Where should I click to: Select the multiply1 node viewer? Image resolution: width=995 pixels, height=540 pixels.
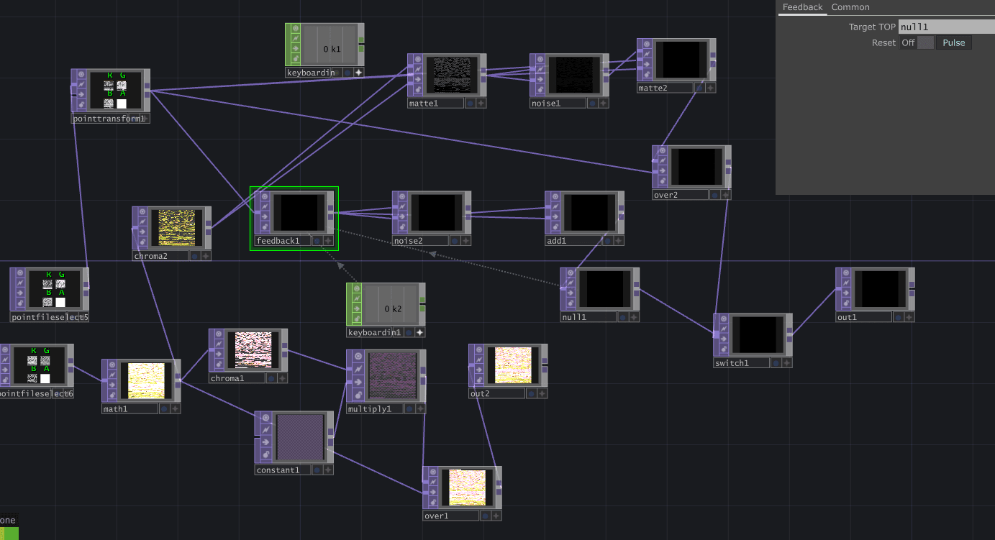[393, 376]
